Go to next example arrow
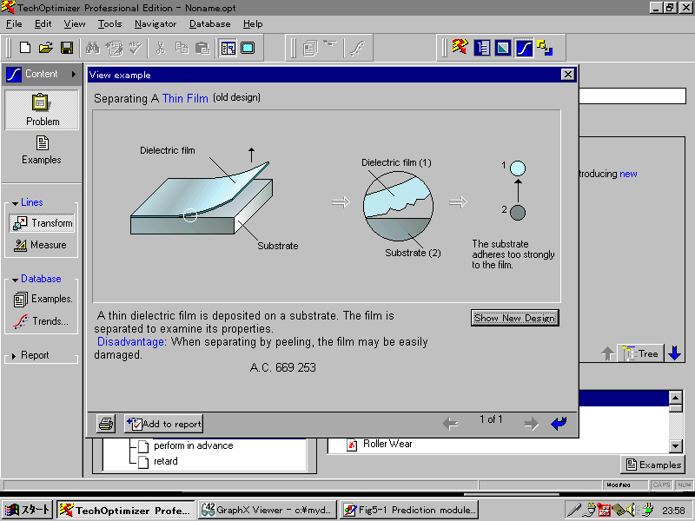The image size is (695, 521). 531,424
